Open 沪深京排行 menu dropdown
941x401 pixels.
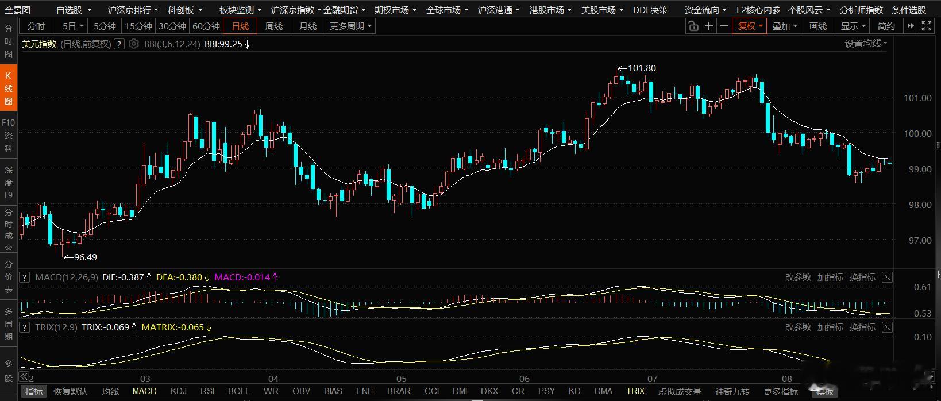pyautogui.click(x=133, y=10)
